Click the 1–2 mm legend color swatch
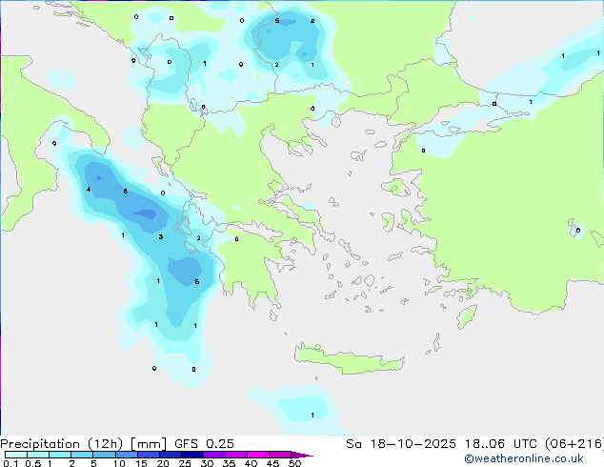Image resolution: width=604 pixels, height=467 pixels. click(x=60, y=455)
